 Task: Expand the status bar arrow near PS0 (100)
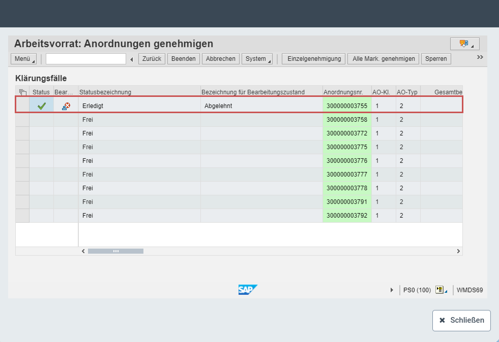point(392,290)
